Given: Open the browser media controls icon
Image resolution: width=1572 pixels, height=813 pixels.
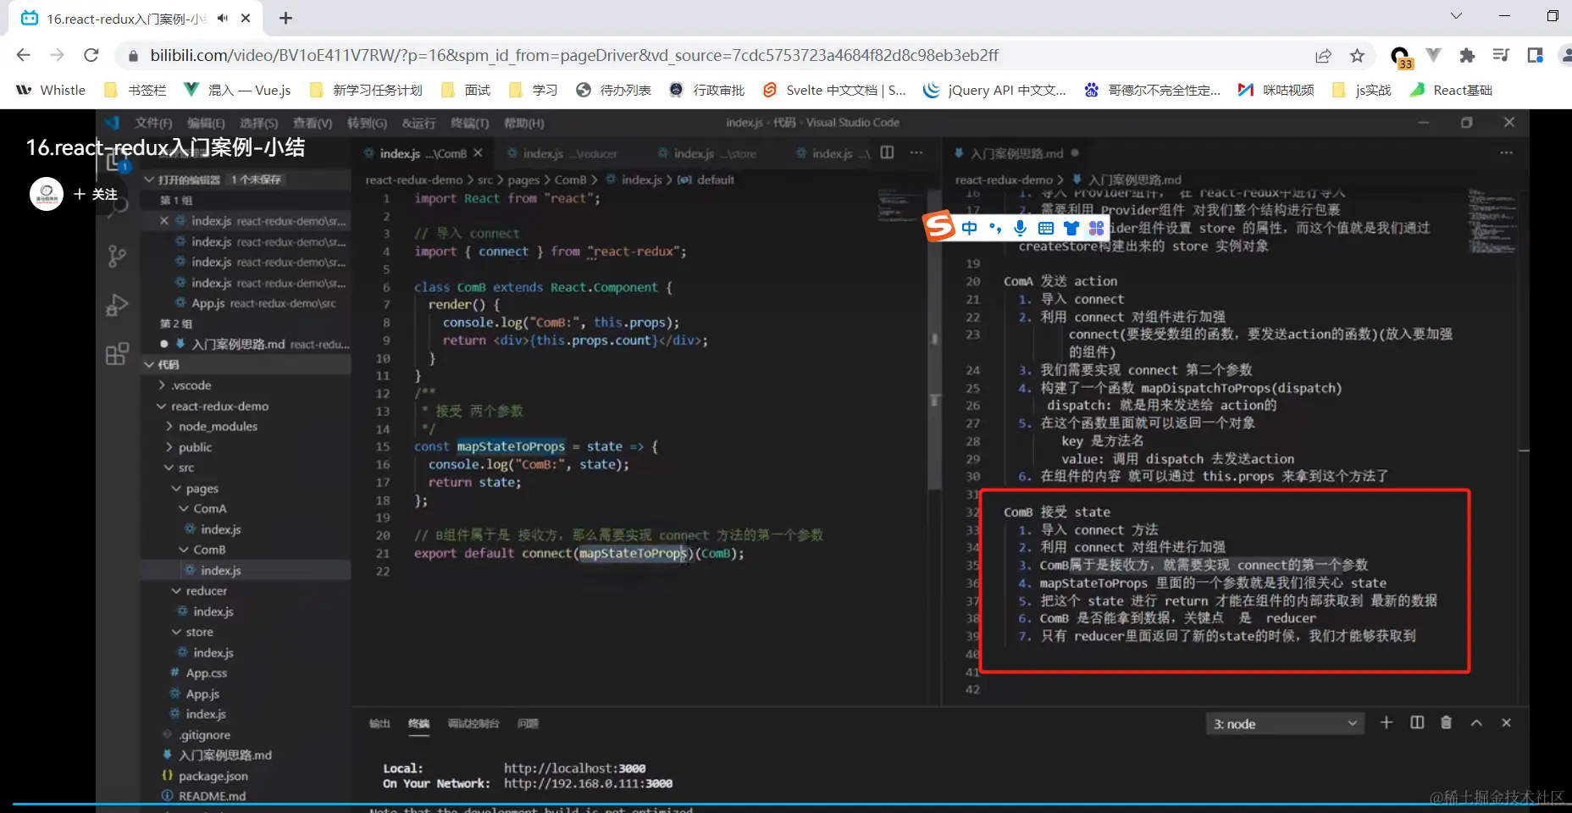Looking at the screenshot, I should (x=1501, y=56).
